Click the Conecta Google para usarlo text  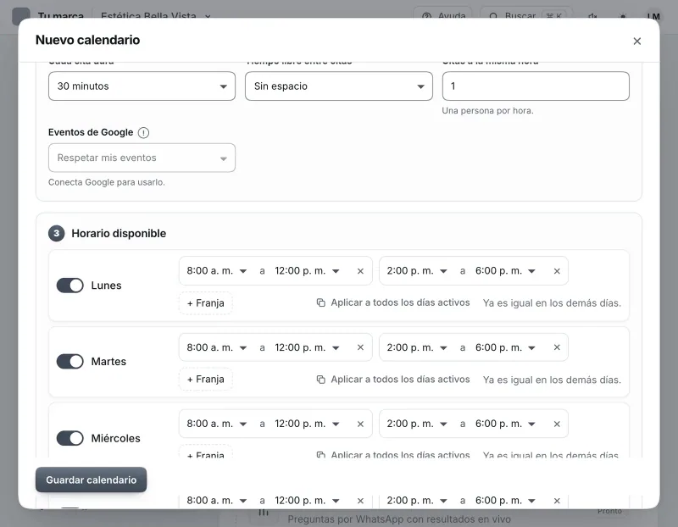point(107,182)
